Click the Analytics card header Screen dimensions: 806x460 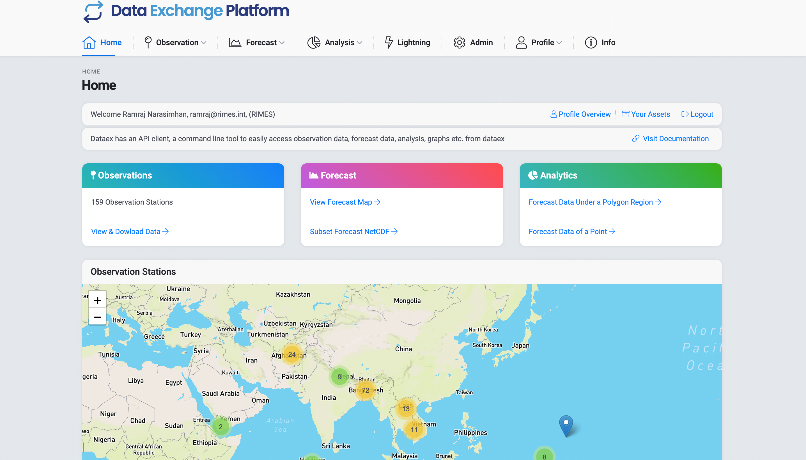point(621,175)
